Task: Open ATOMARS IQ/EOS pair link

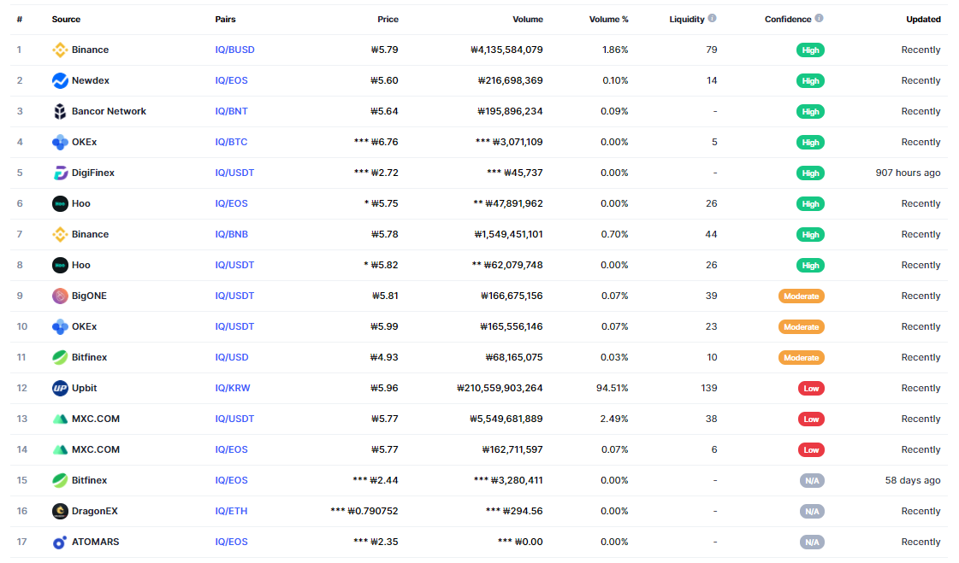Action: pyautogui.click(x=231, y=542)
